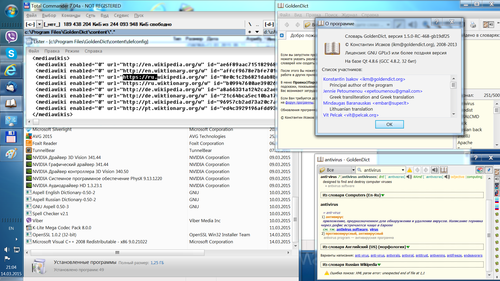Select OpenSSL 1.0.2 (32-bit) entry
Screen dimensions: 500x281
54,235
